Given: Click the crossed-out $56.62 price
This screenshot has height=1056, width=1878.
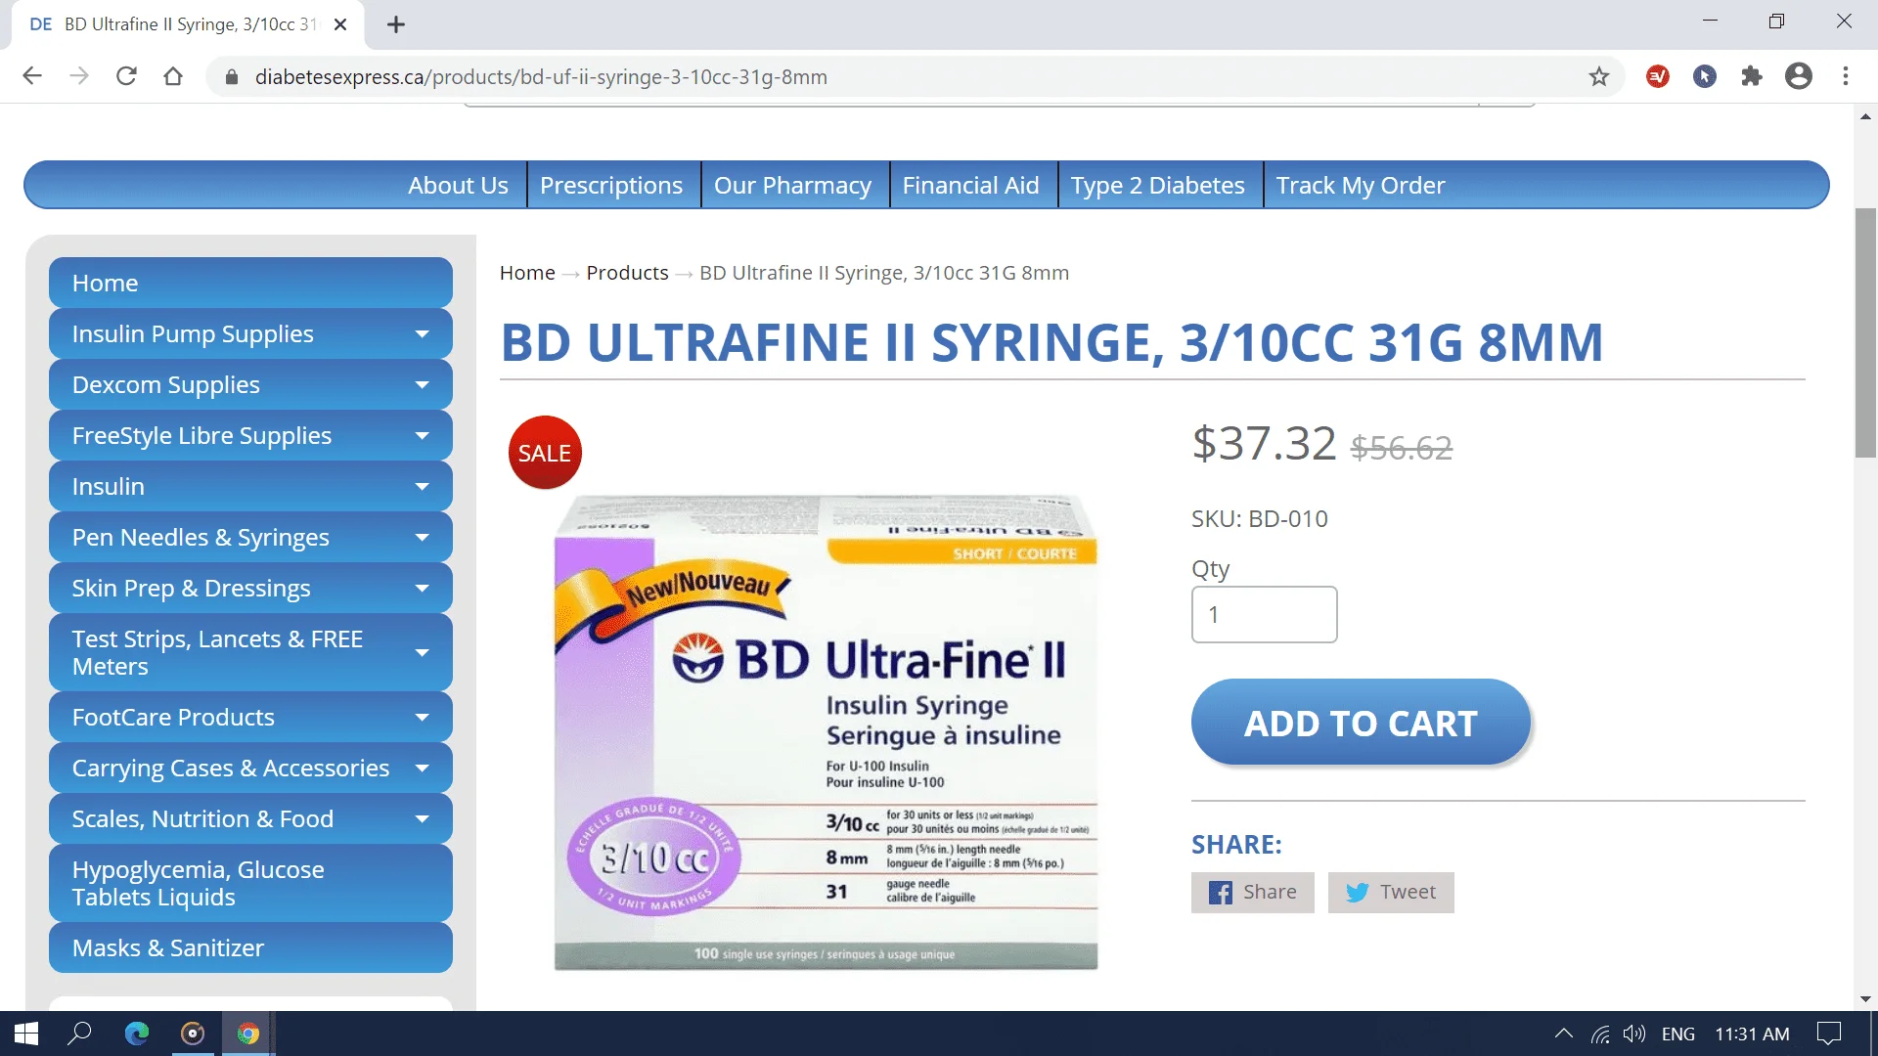Looking at the screenshot, I should tap(1402, 448).
